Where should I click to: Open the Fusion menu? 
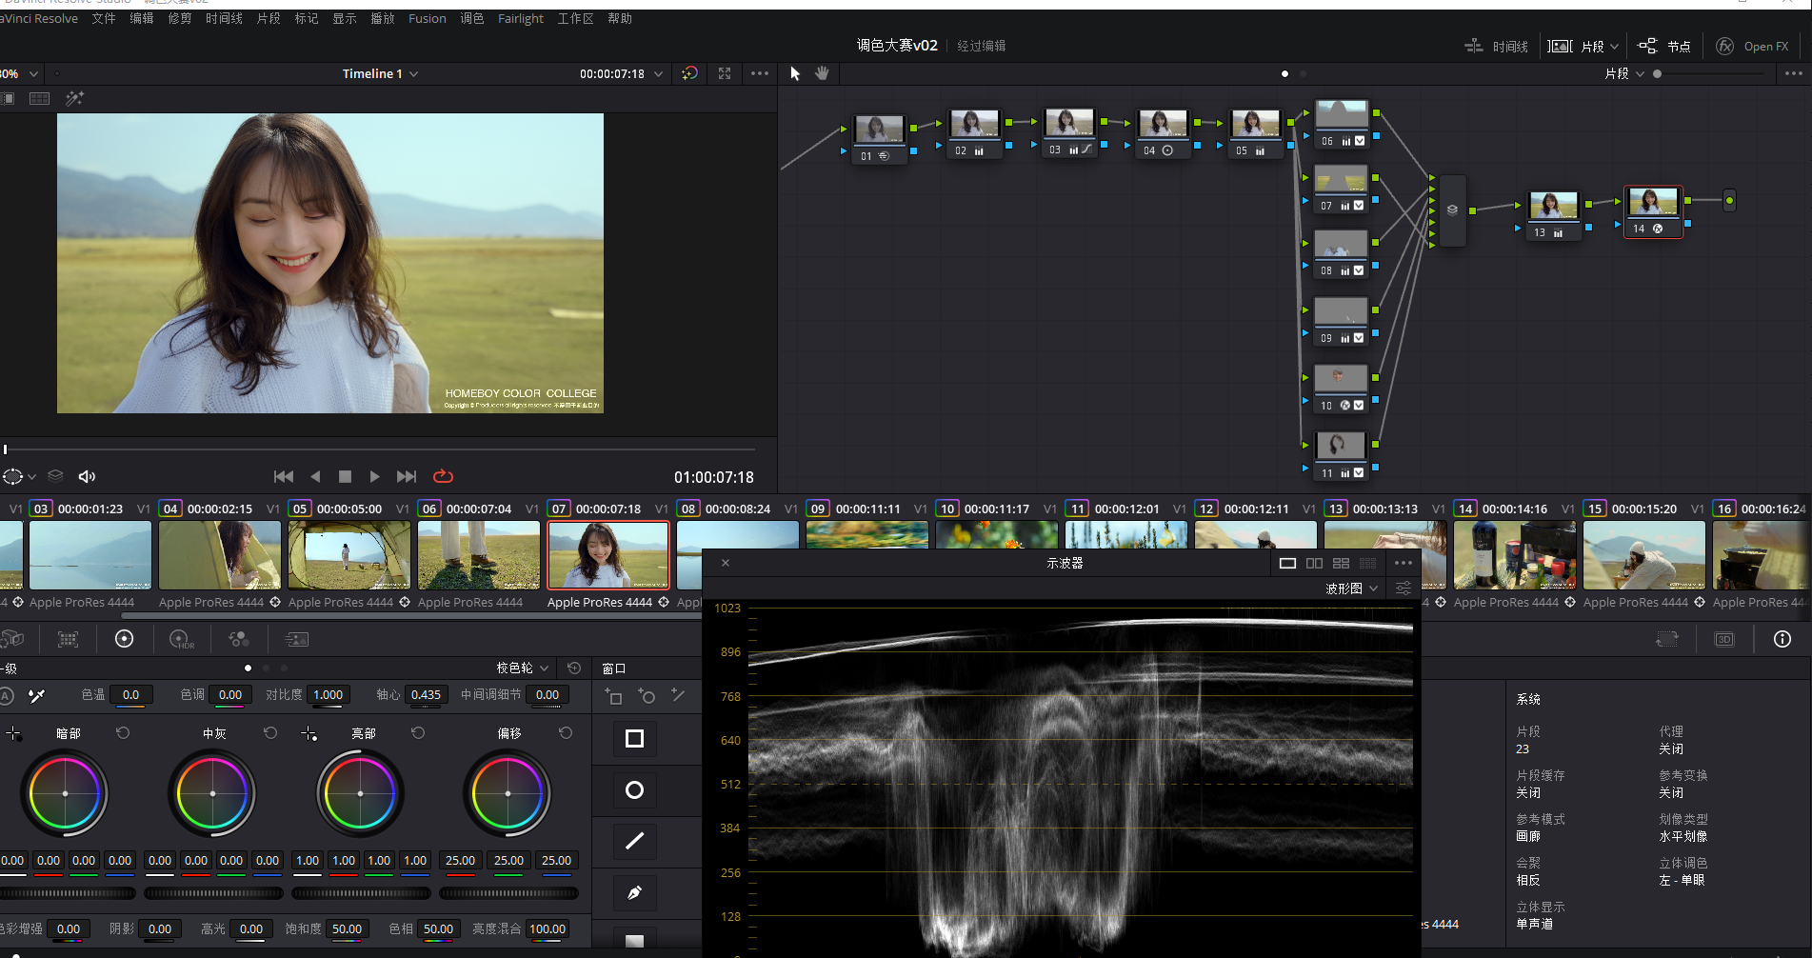coord(427,18)
